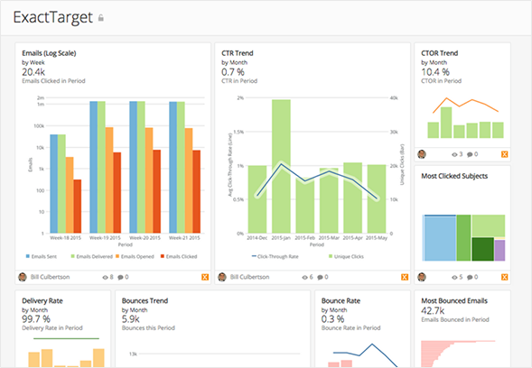Open the Emails (Log Scale) card title
Image resolution: width=532 pixels, height=368 pixels.
[49, 53]
